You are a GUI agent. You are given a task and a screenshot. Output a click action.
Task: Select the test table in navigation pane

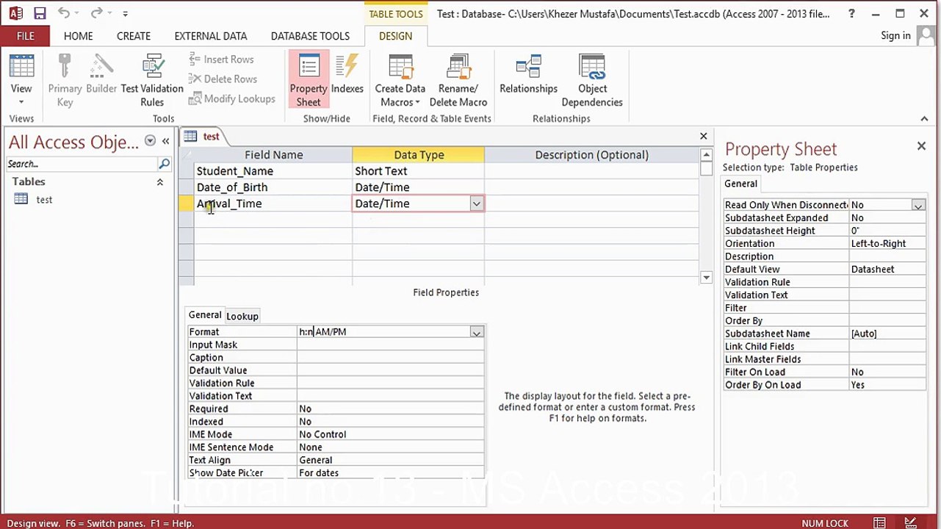pos(44,199)
